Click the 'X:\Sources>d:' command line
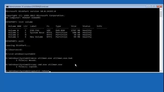 click(14, 50)
